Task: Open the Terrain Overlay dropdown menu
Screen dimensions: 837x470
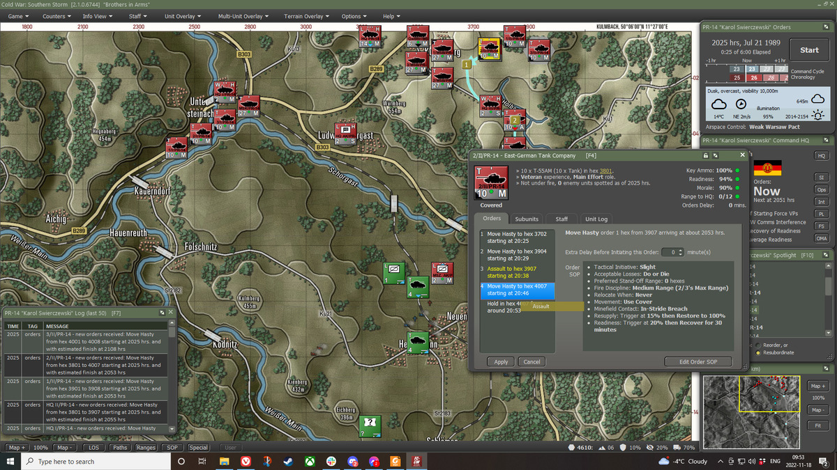Action: point(307,16)
